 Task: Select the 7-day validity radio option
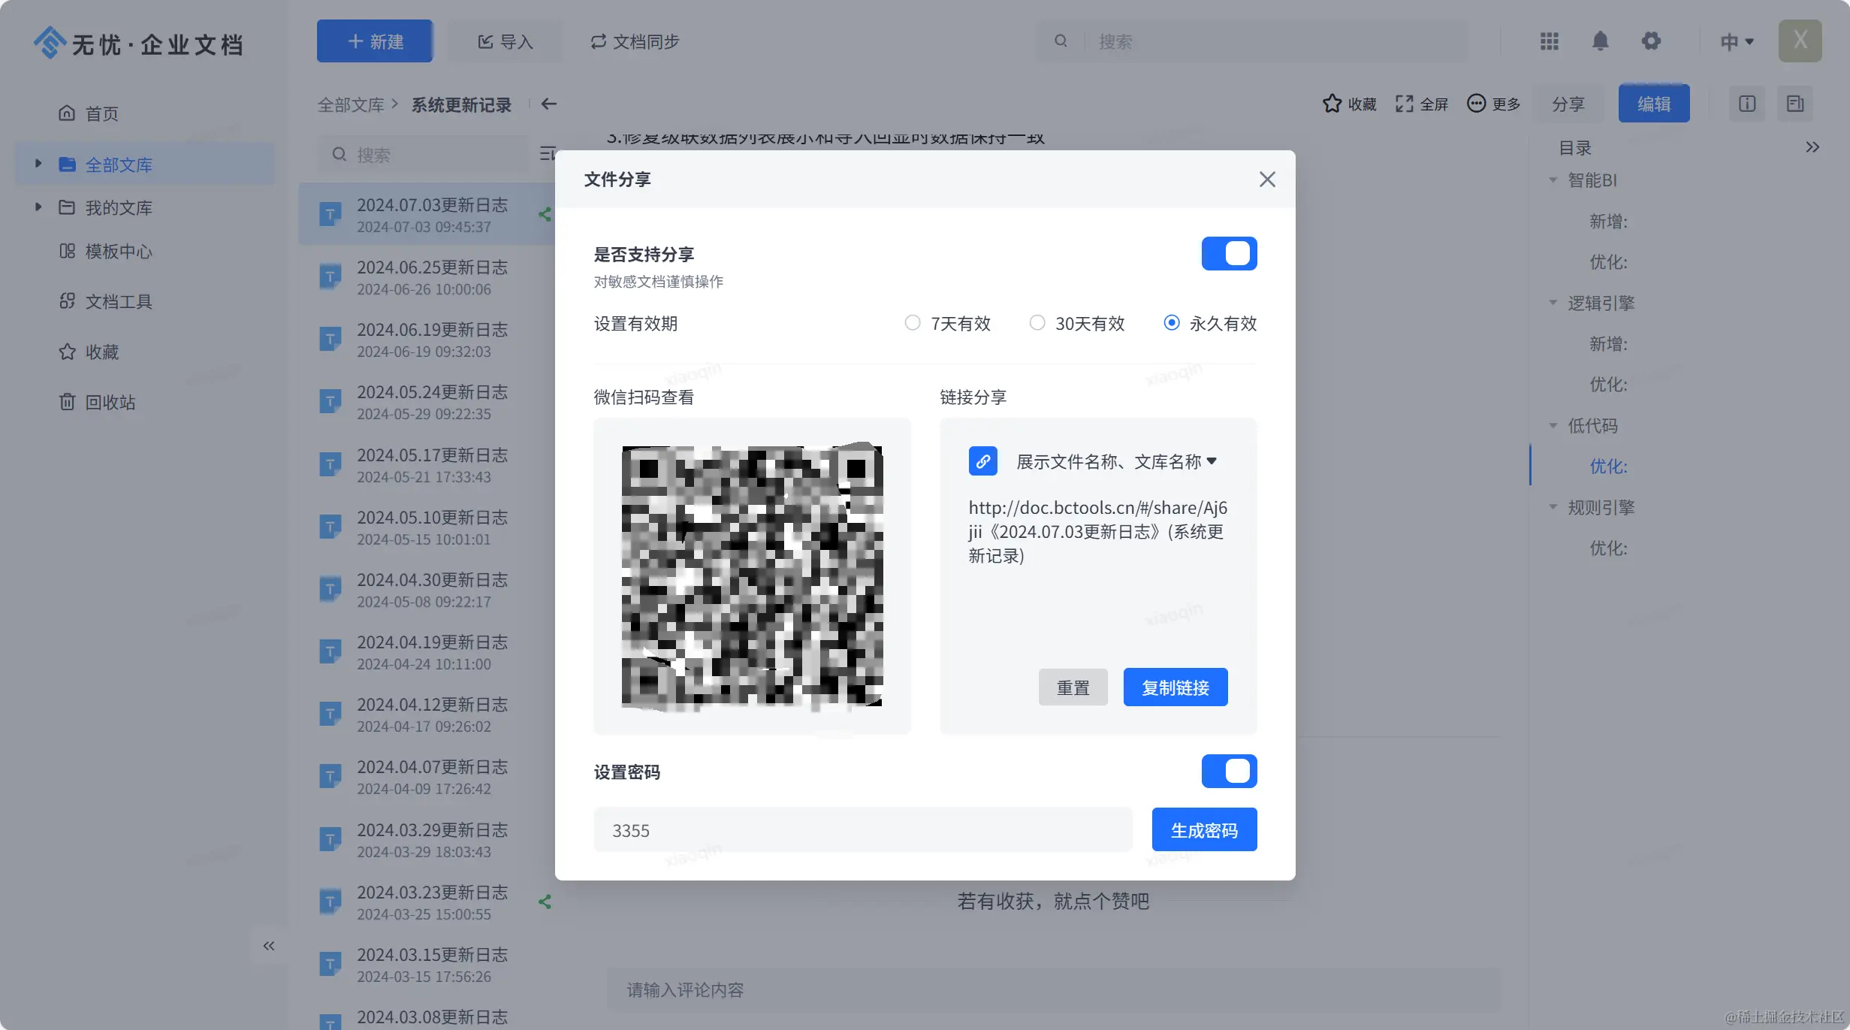point(913,323)
